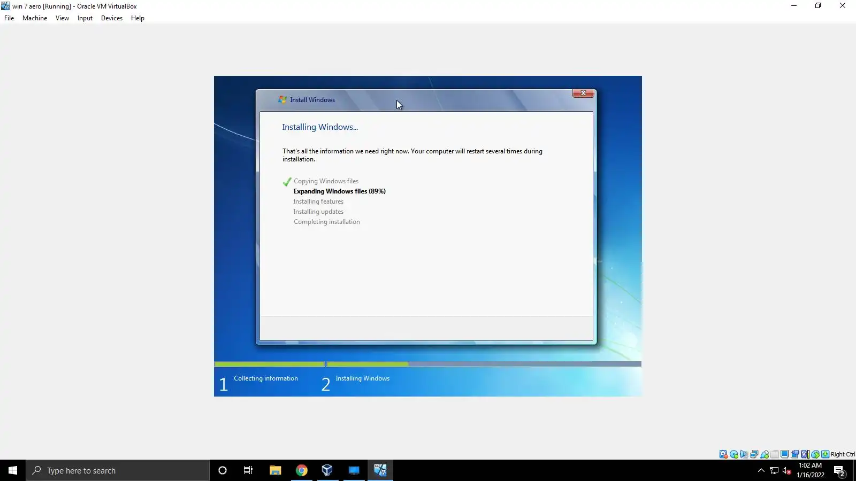
Task: Click the muted volume tray icon
Action: tap(787, 470)
